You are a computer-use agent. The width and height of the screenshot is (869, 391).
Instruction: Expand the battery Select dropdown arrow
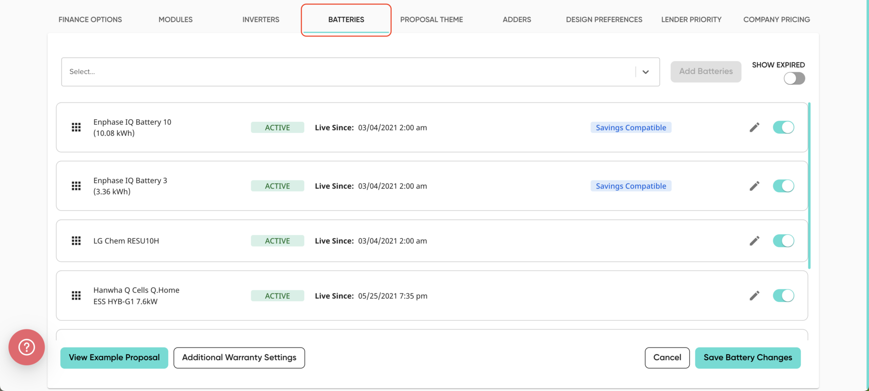pyautogui.click(x=646, y=72)
